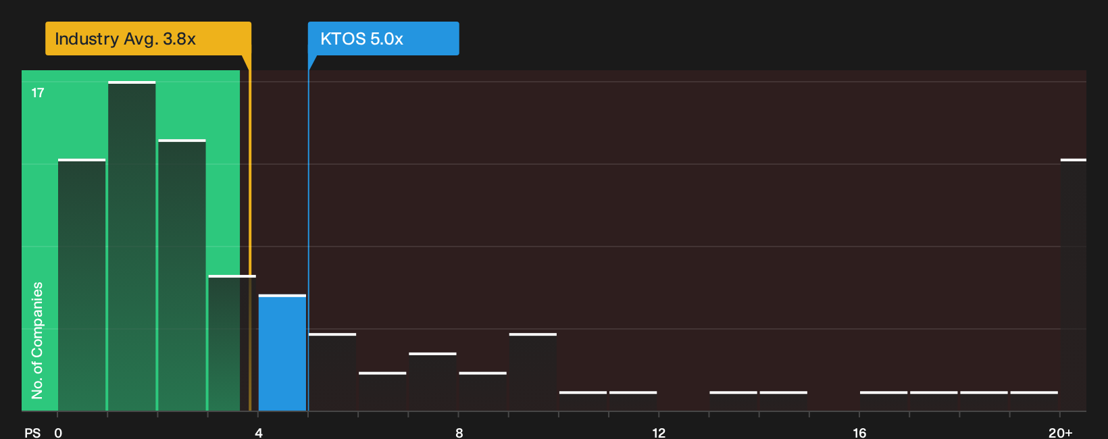
Task: Click the x-axis tick label '12'
Action: point(659,433)
